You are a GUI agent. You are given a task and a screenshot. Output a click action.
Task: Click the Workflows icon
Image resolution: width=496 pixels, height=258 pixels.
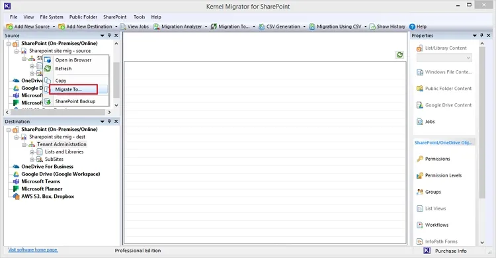point(420,225)
